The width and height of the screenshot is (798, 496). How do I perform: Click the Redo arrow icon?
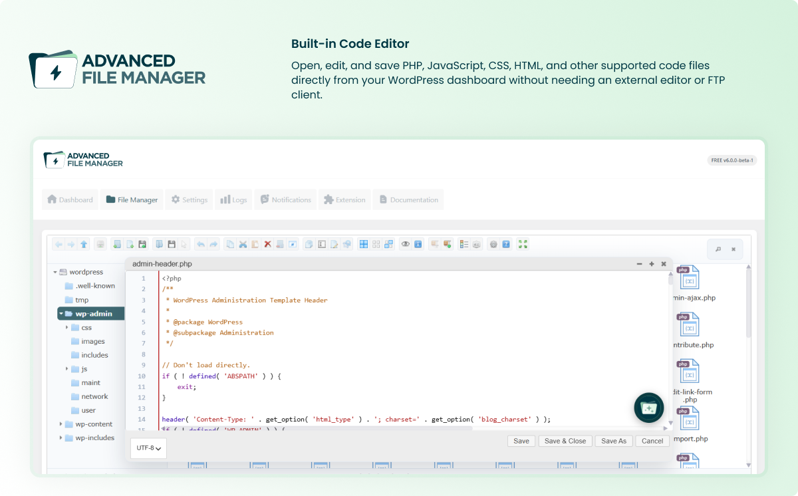(214, 244)
